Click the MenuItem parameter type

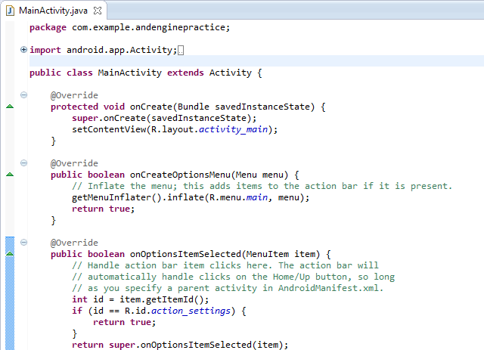pyautogui.click(x=268, y=254)
